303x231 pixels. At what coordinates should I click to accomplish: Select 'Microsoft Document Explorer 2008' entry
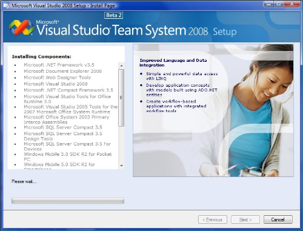pyautogui.click(x=62, y=71)
